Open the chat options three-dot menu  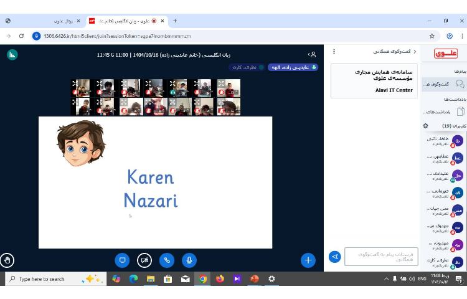coord(334,52)
